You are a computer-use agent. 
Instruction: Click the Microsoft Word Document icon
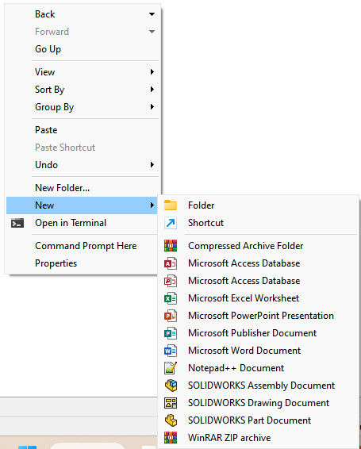tap(171, 351)
